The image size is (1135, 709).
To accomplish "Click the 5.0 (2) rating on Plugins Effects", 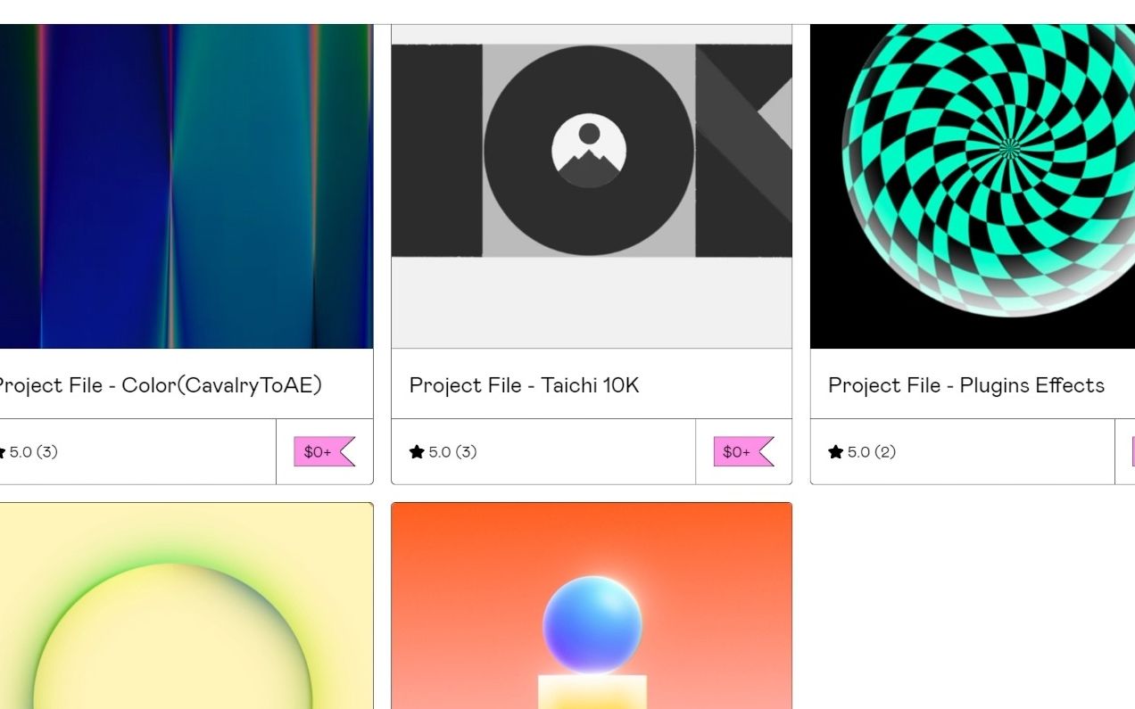I will [x=862, y=452].
